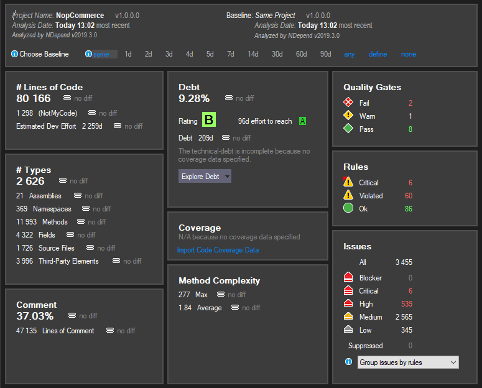Viewport: 482px width, 388px height.
Task: Click the All issues count 3 455
Action: 404,262
